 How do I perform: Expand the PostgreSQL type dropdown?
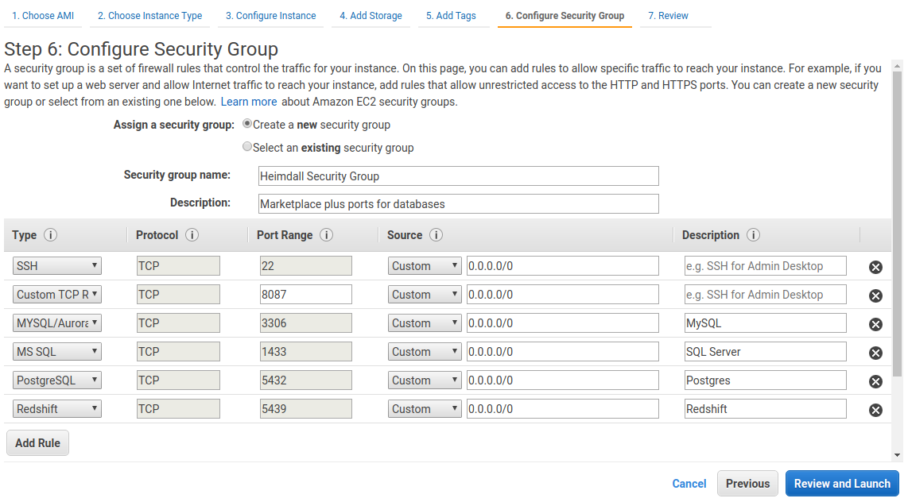(57, 380)
